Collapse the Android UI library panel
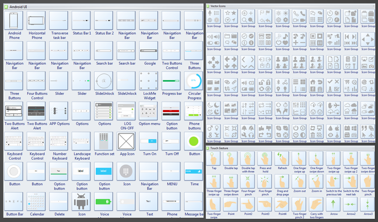This screenshot has width=378, height=222. pos(6,5)
